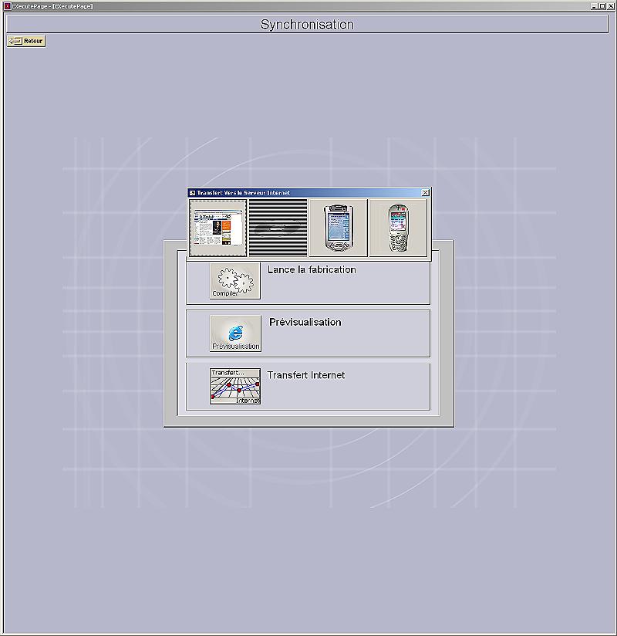Minimize the ExecutePage window
Viewport: 617px width, 636px height.
(x=594, y=6)
